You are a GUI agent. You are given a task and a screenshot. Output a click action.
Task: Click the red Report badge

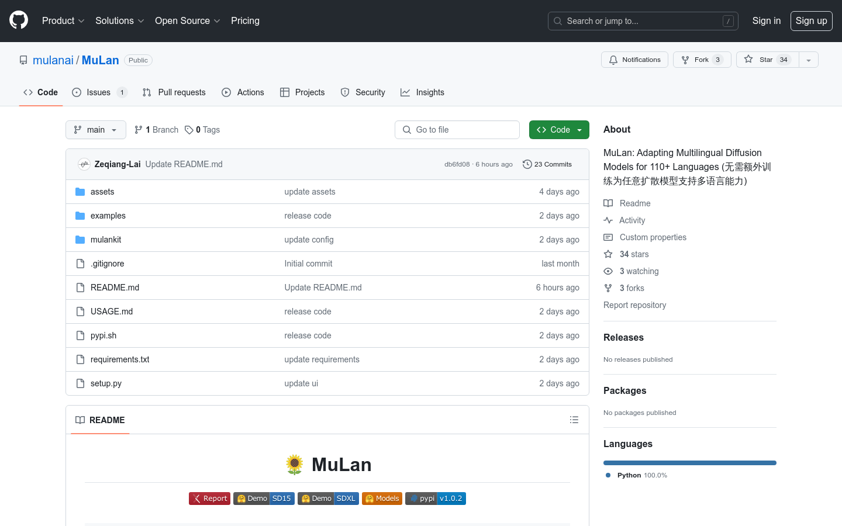click(x=209, y=499)
